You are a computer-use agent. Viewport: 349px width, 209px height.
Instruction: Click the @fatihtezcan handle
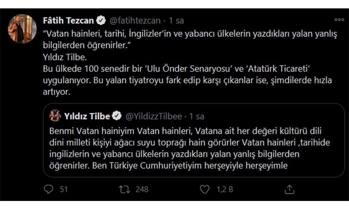coord(135,21)
